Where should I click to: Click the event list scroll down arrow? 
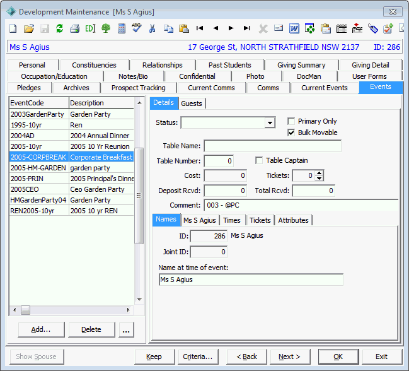coord(139,300)
